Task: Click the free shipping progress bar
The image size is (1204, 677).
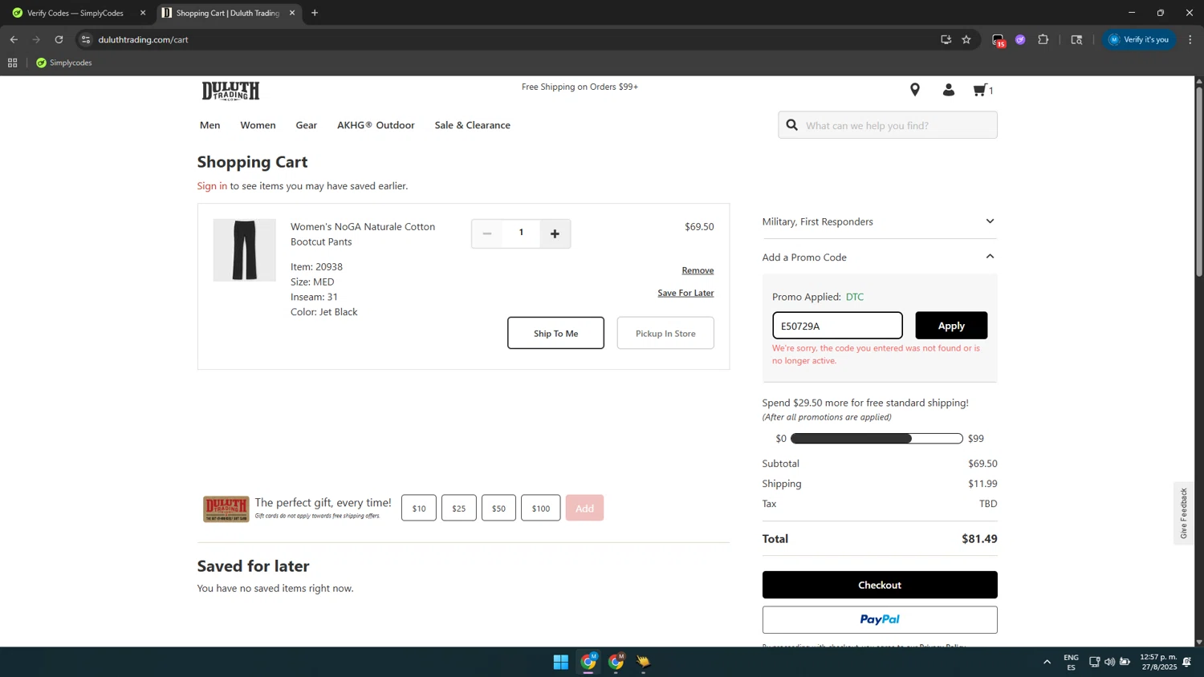Action: click(x=877, y=439)
